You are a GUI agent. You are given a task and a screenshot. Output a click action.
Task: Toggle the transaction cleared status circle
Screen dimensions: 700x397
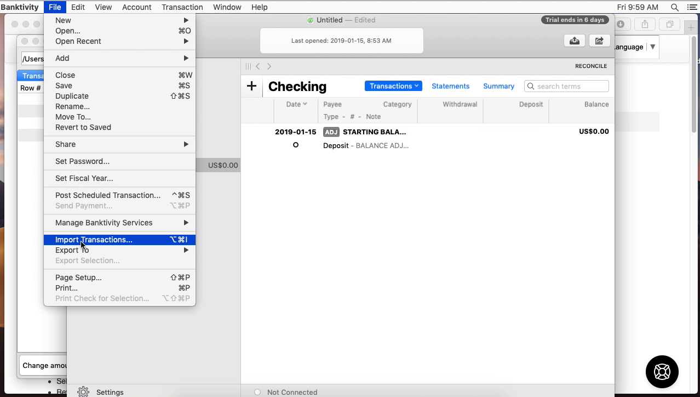[296, 145]
